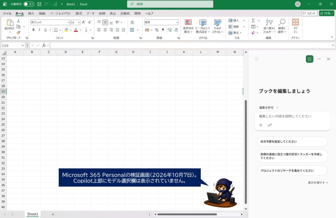Click the AutoSum sigma icon
The width and height of the screenshot is (336, 218).
click(253, 21)
